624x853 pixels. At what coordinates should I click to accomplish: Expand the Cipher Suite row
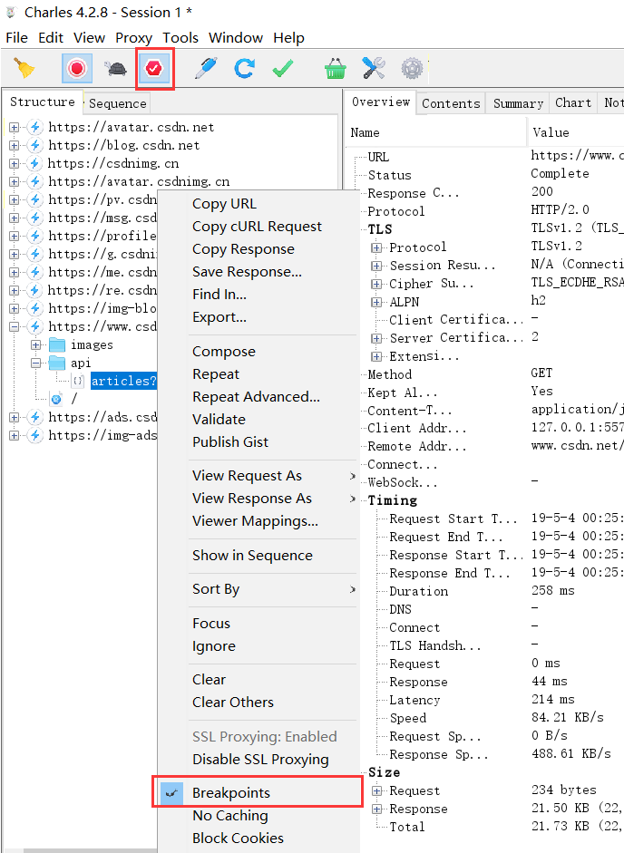click(x=376, y=284)
